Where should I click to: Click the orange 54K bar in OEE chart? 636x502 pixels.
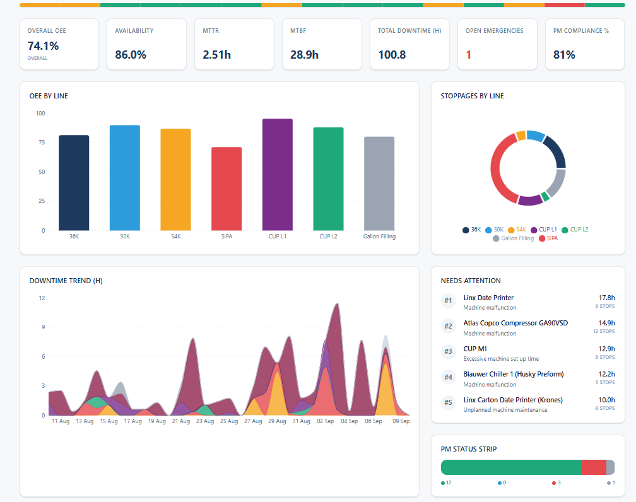point(175,180)
